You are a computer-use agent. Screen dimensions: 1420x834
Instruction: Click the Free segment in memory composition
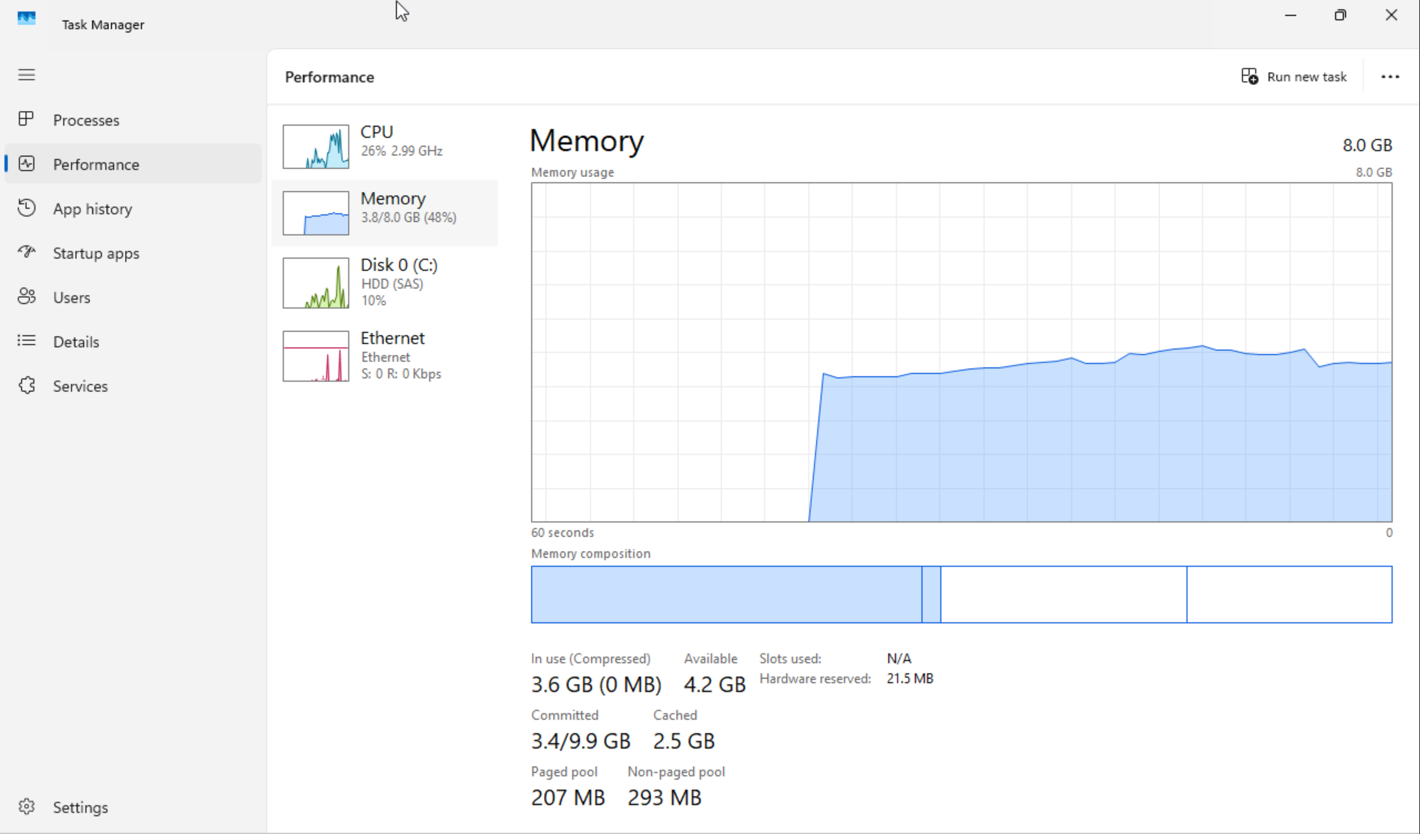pos(1290,595)
